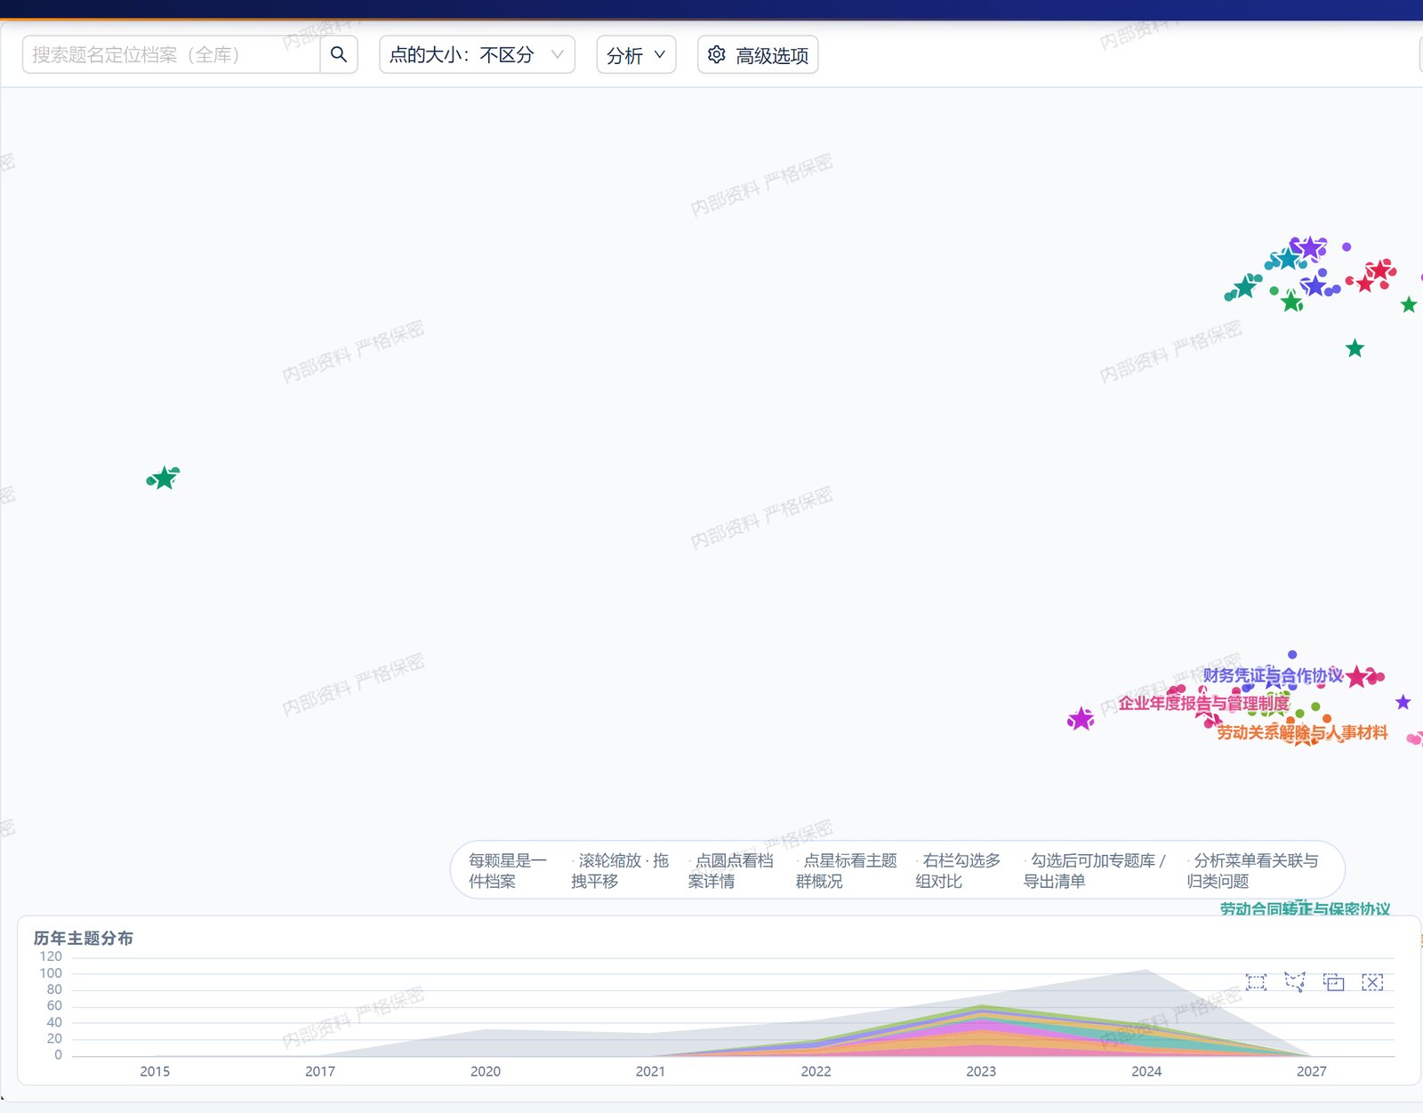The height and width of the screenshot is (1113, 1423).
Task: Click the 2023 label on the timeline axis
Action: pos(981,1071)
